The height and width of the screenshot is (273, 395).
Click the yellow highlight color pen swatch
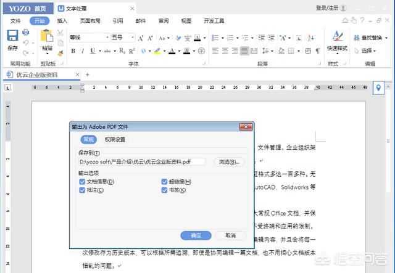[157, 51]
